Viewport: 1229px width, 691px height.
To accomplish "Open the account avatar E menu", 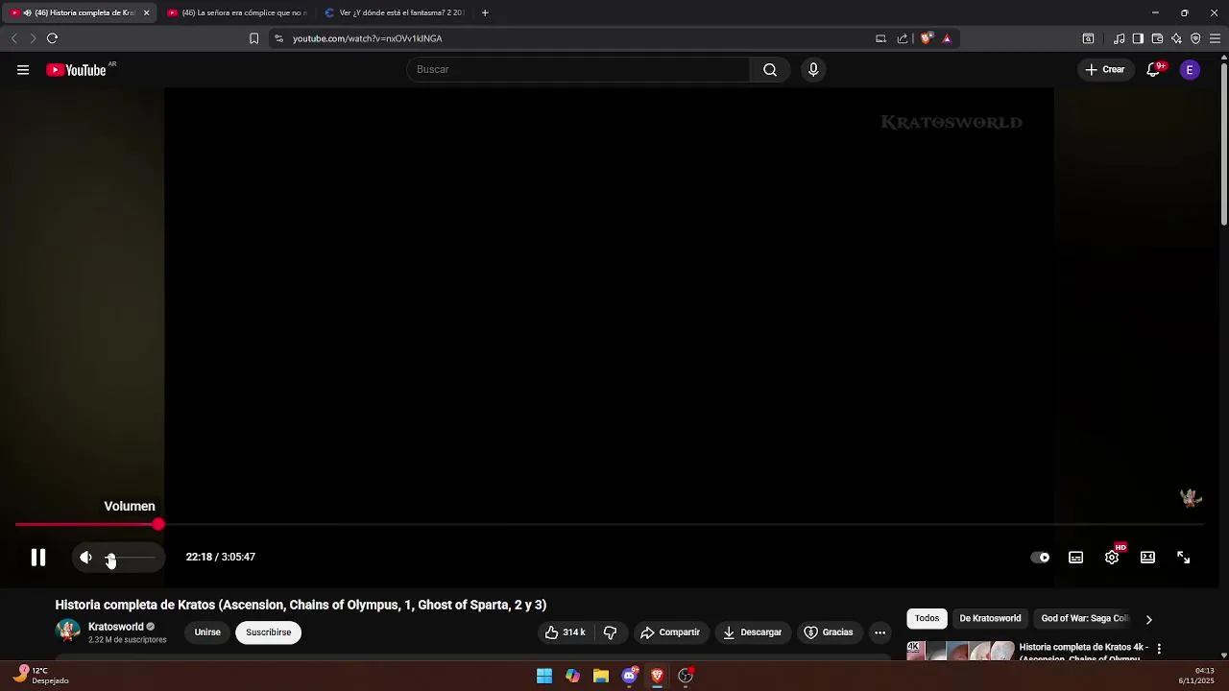I will [x=1190, y=70].
